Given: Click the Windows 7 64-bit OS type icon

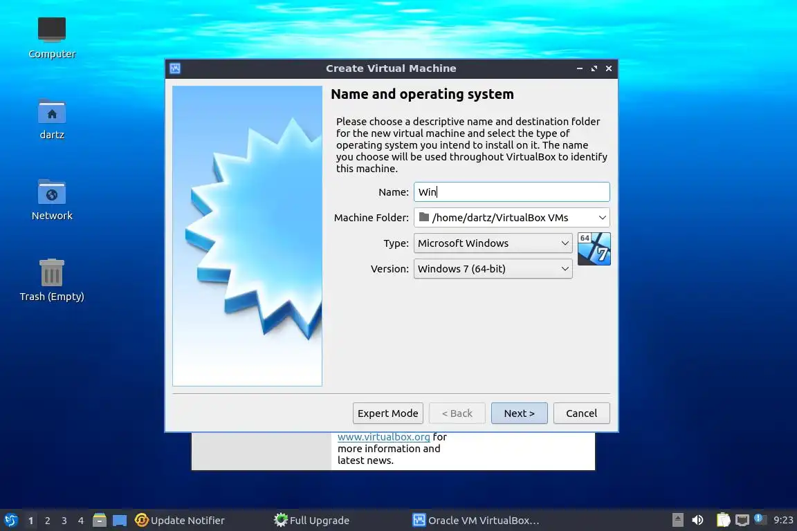Looking at the screenshot, I should coord(594,249).
